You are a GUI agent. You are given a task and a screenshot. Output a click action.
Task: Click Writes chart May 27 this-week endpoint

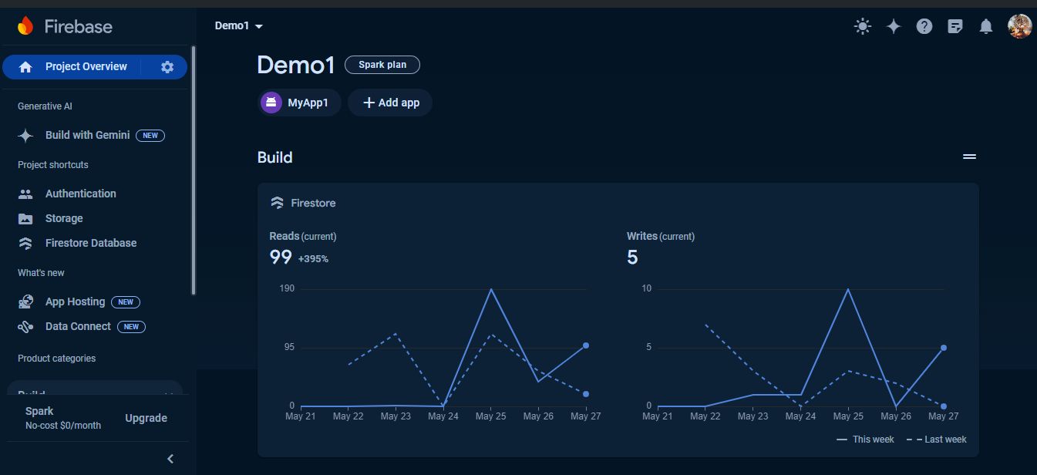coord(944,348)
